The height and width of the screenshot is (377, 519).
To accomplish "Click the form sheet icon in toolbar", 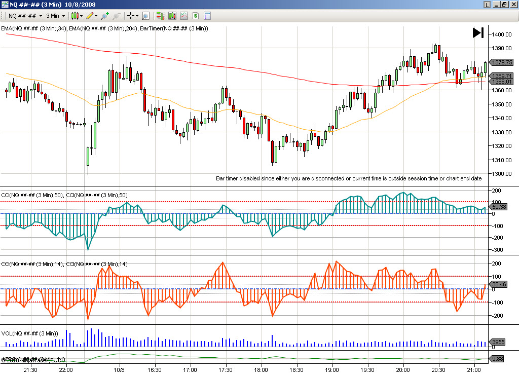I will click(207, 16).
